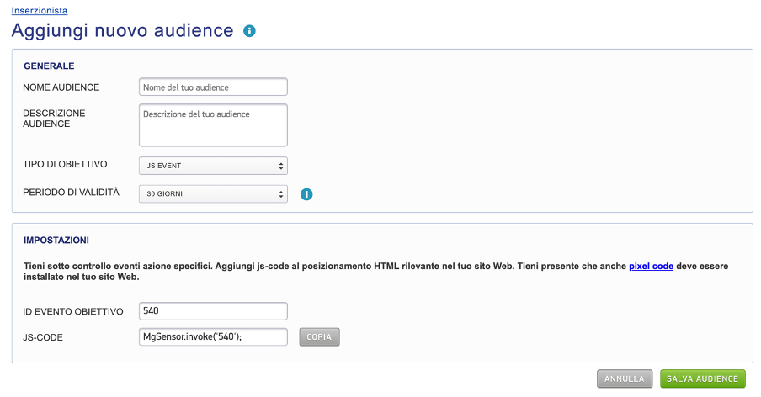Click the Aggiungi nuovo audience heading
This screenshot has height=397, width=761.
point(122,31)
